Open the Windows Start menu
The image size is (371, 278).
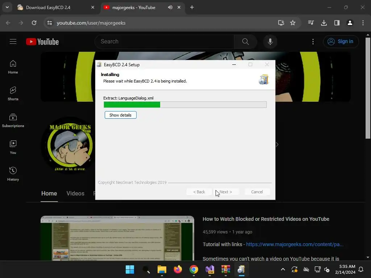point(130,269)
